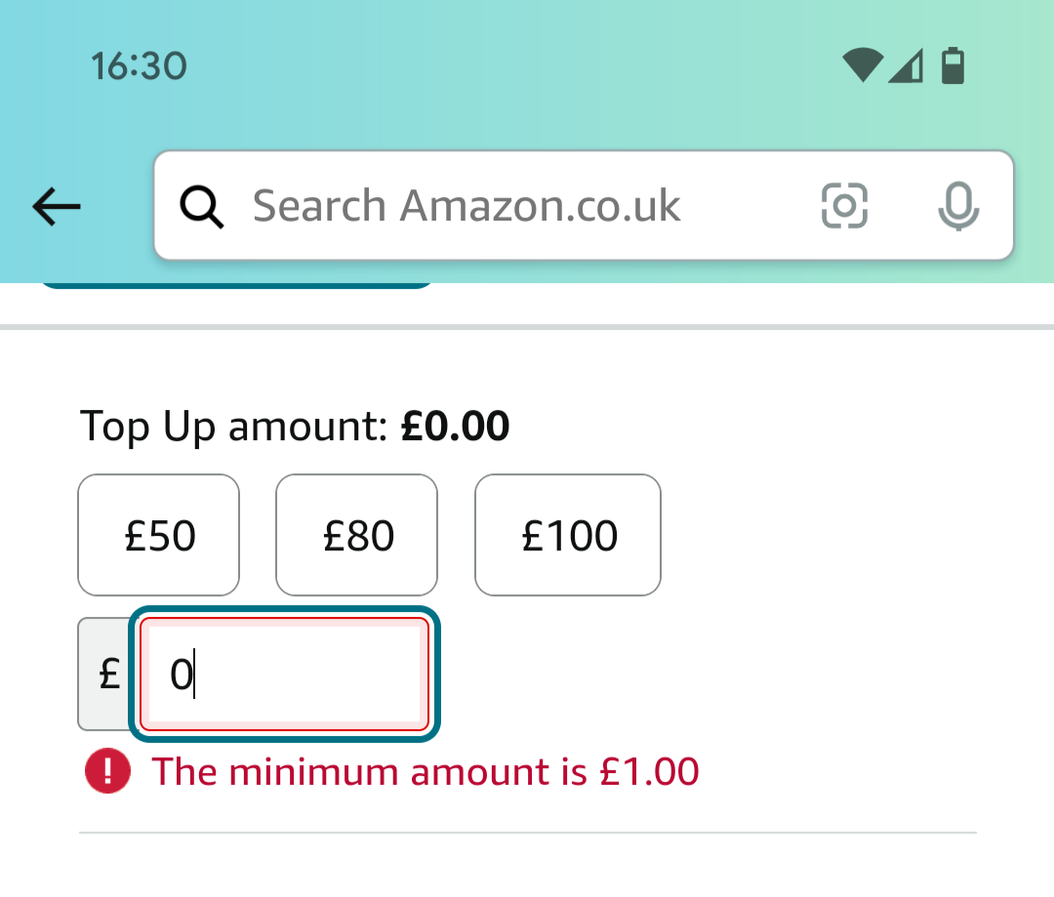
Task: Click the magnifying glass search icon
Action: 201,206
